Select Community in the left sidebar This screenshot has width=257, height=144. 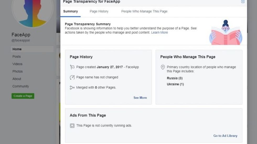(21, 86)
